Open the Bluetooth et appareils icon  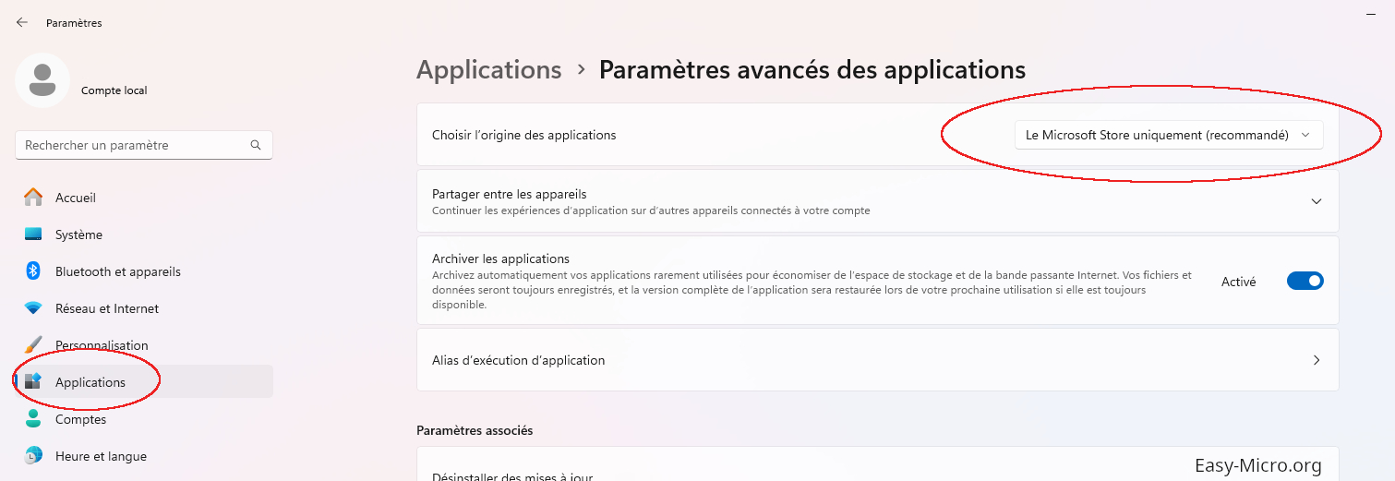coord(33,271)
